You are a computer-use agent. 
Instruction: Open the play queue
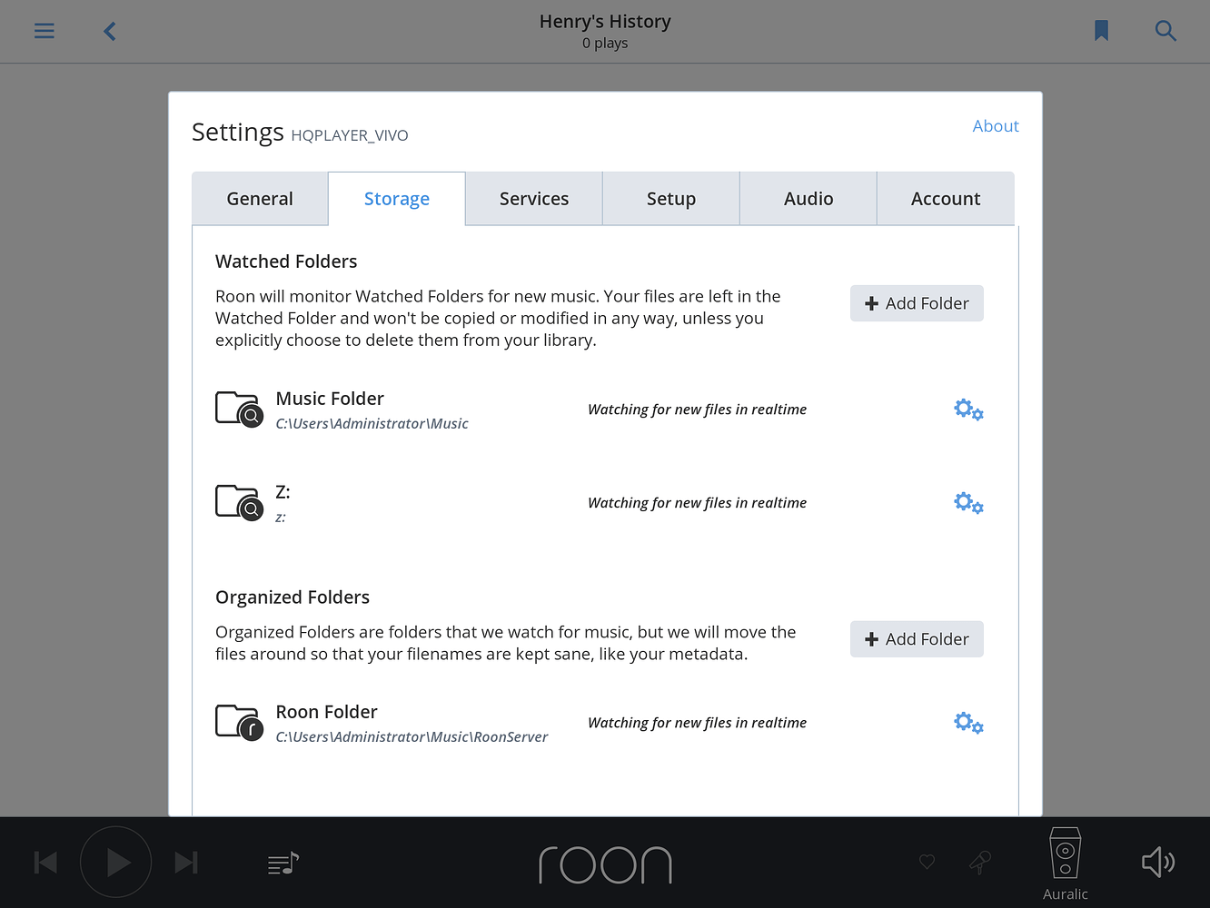coord(282,862)
